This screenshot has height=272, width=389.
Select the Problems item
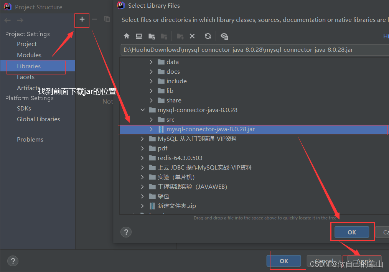tap(30, 140)
